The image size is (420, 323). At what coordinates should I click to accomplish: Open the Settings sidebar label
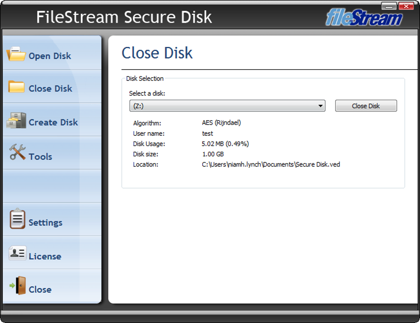pyautogui.click(x=45, y=223)
